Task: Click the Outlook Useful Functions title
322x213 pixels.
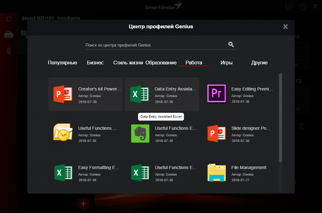Action: (x=97, y=128)
